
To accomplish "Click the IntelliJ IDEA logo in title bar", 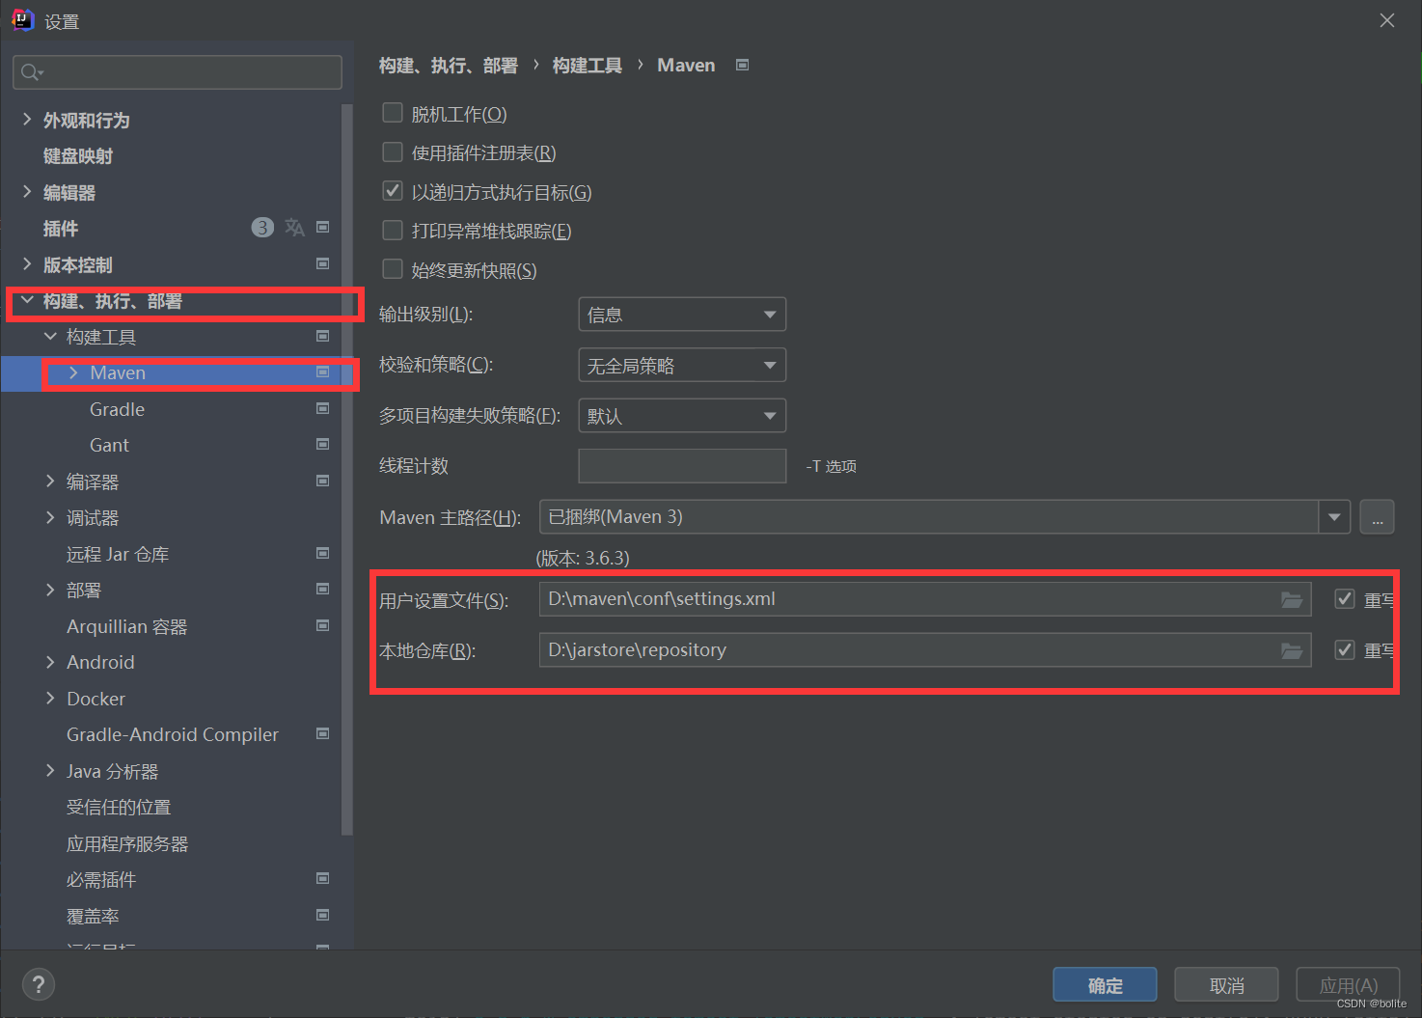I will 22,19.
